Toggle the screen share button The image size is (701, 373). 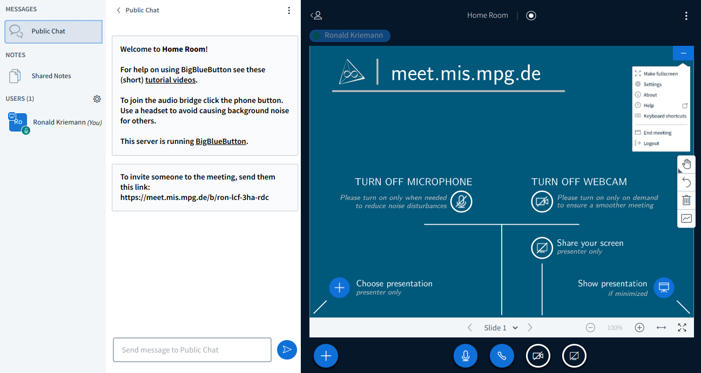point(574,356)
